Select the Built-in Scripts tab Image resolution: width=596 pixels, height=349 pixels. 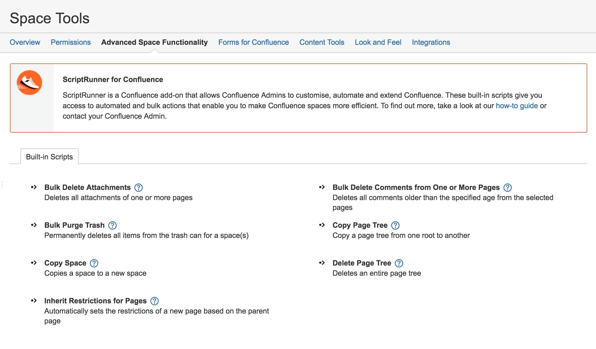[x=49, y=157]
